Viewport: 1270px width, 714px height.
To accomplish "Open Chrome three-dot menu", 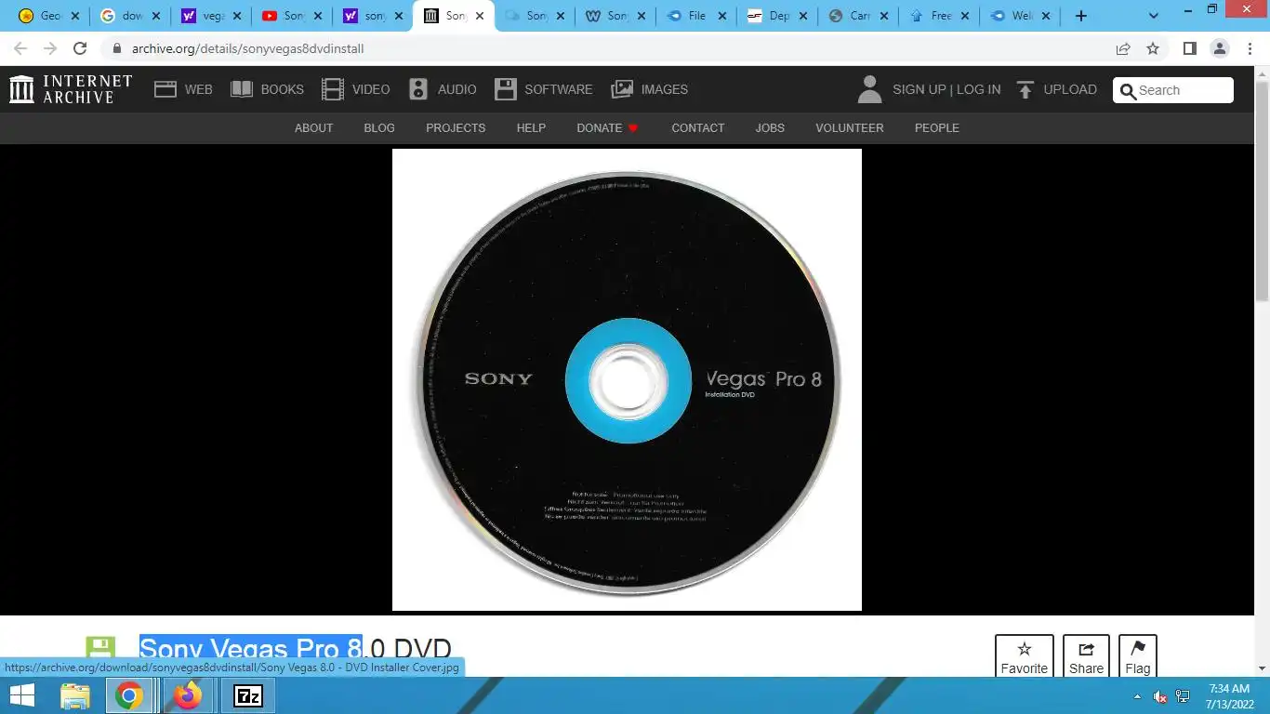I will click(1249, 48).
